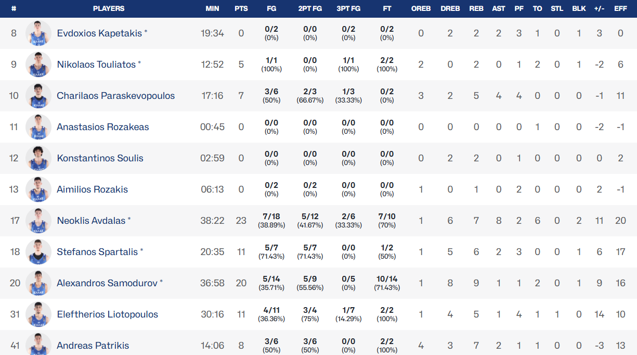Click Konstantinos Soulis's player photo
This screenshot has width=637, height=355.
[38, 158]
